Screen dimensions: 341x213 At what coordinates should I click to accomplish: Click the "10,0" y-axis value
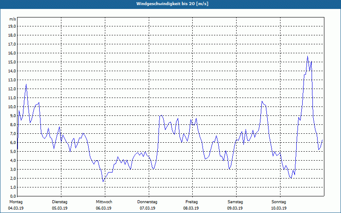tap(12, 107)
